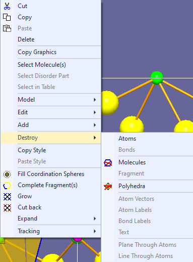Open the Tracking submenu arrow
The width and height of the screenshot is (193, 262).
pyautogui.click(x=95, y=231)
